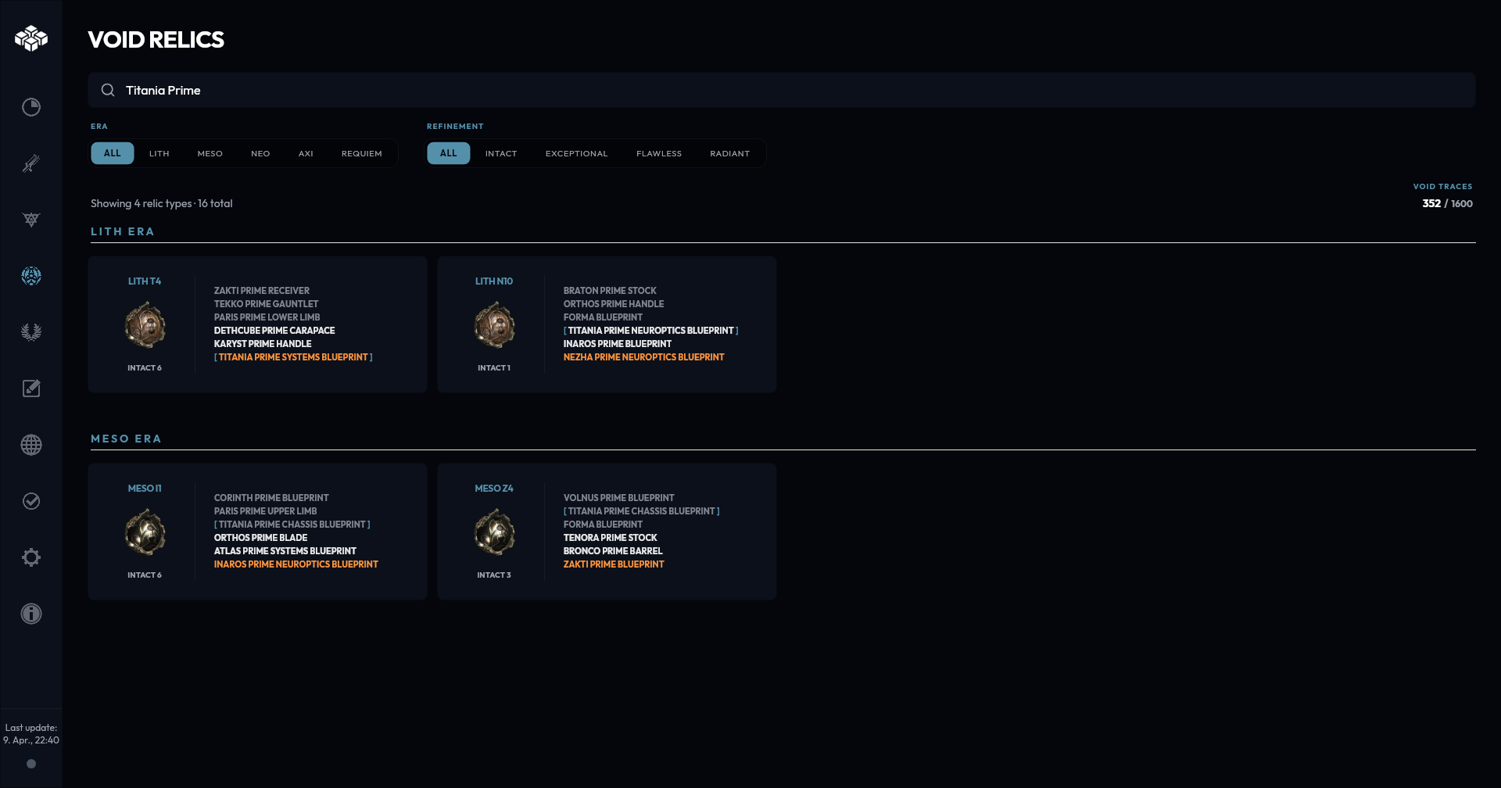Screen dimensions: 1501x788
Task: Select the EXCEPTIONAL refinement option
Action: [576, 153]
